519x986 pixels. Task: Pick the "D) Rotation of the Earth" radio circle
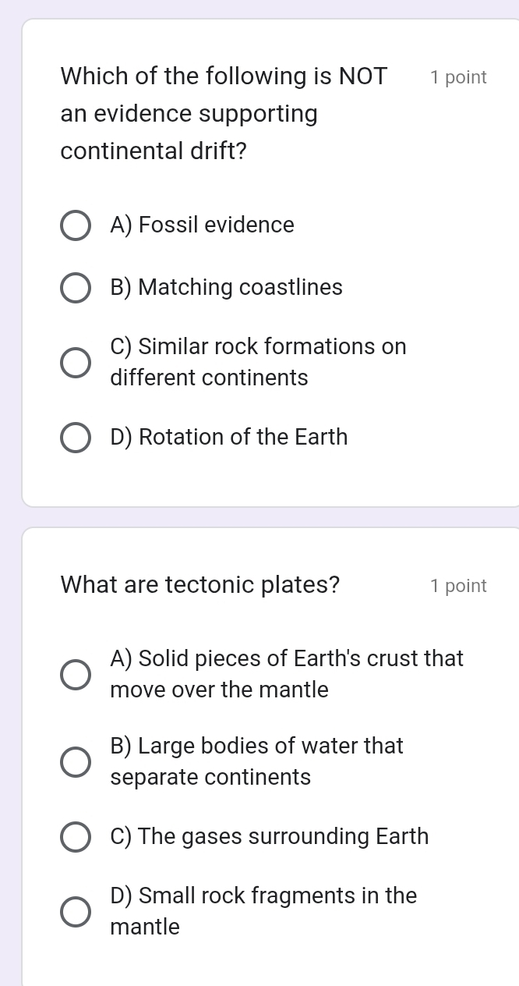tap(76, 438)
